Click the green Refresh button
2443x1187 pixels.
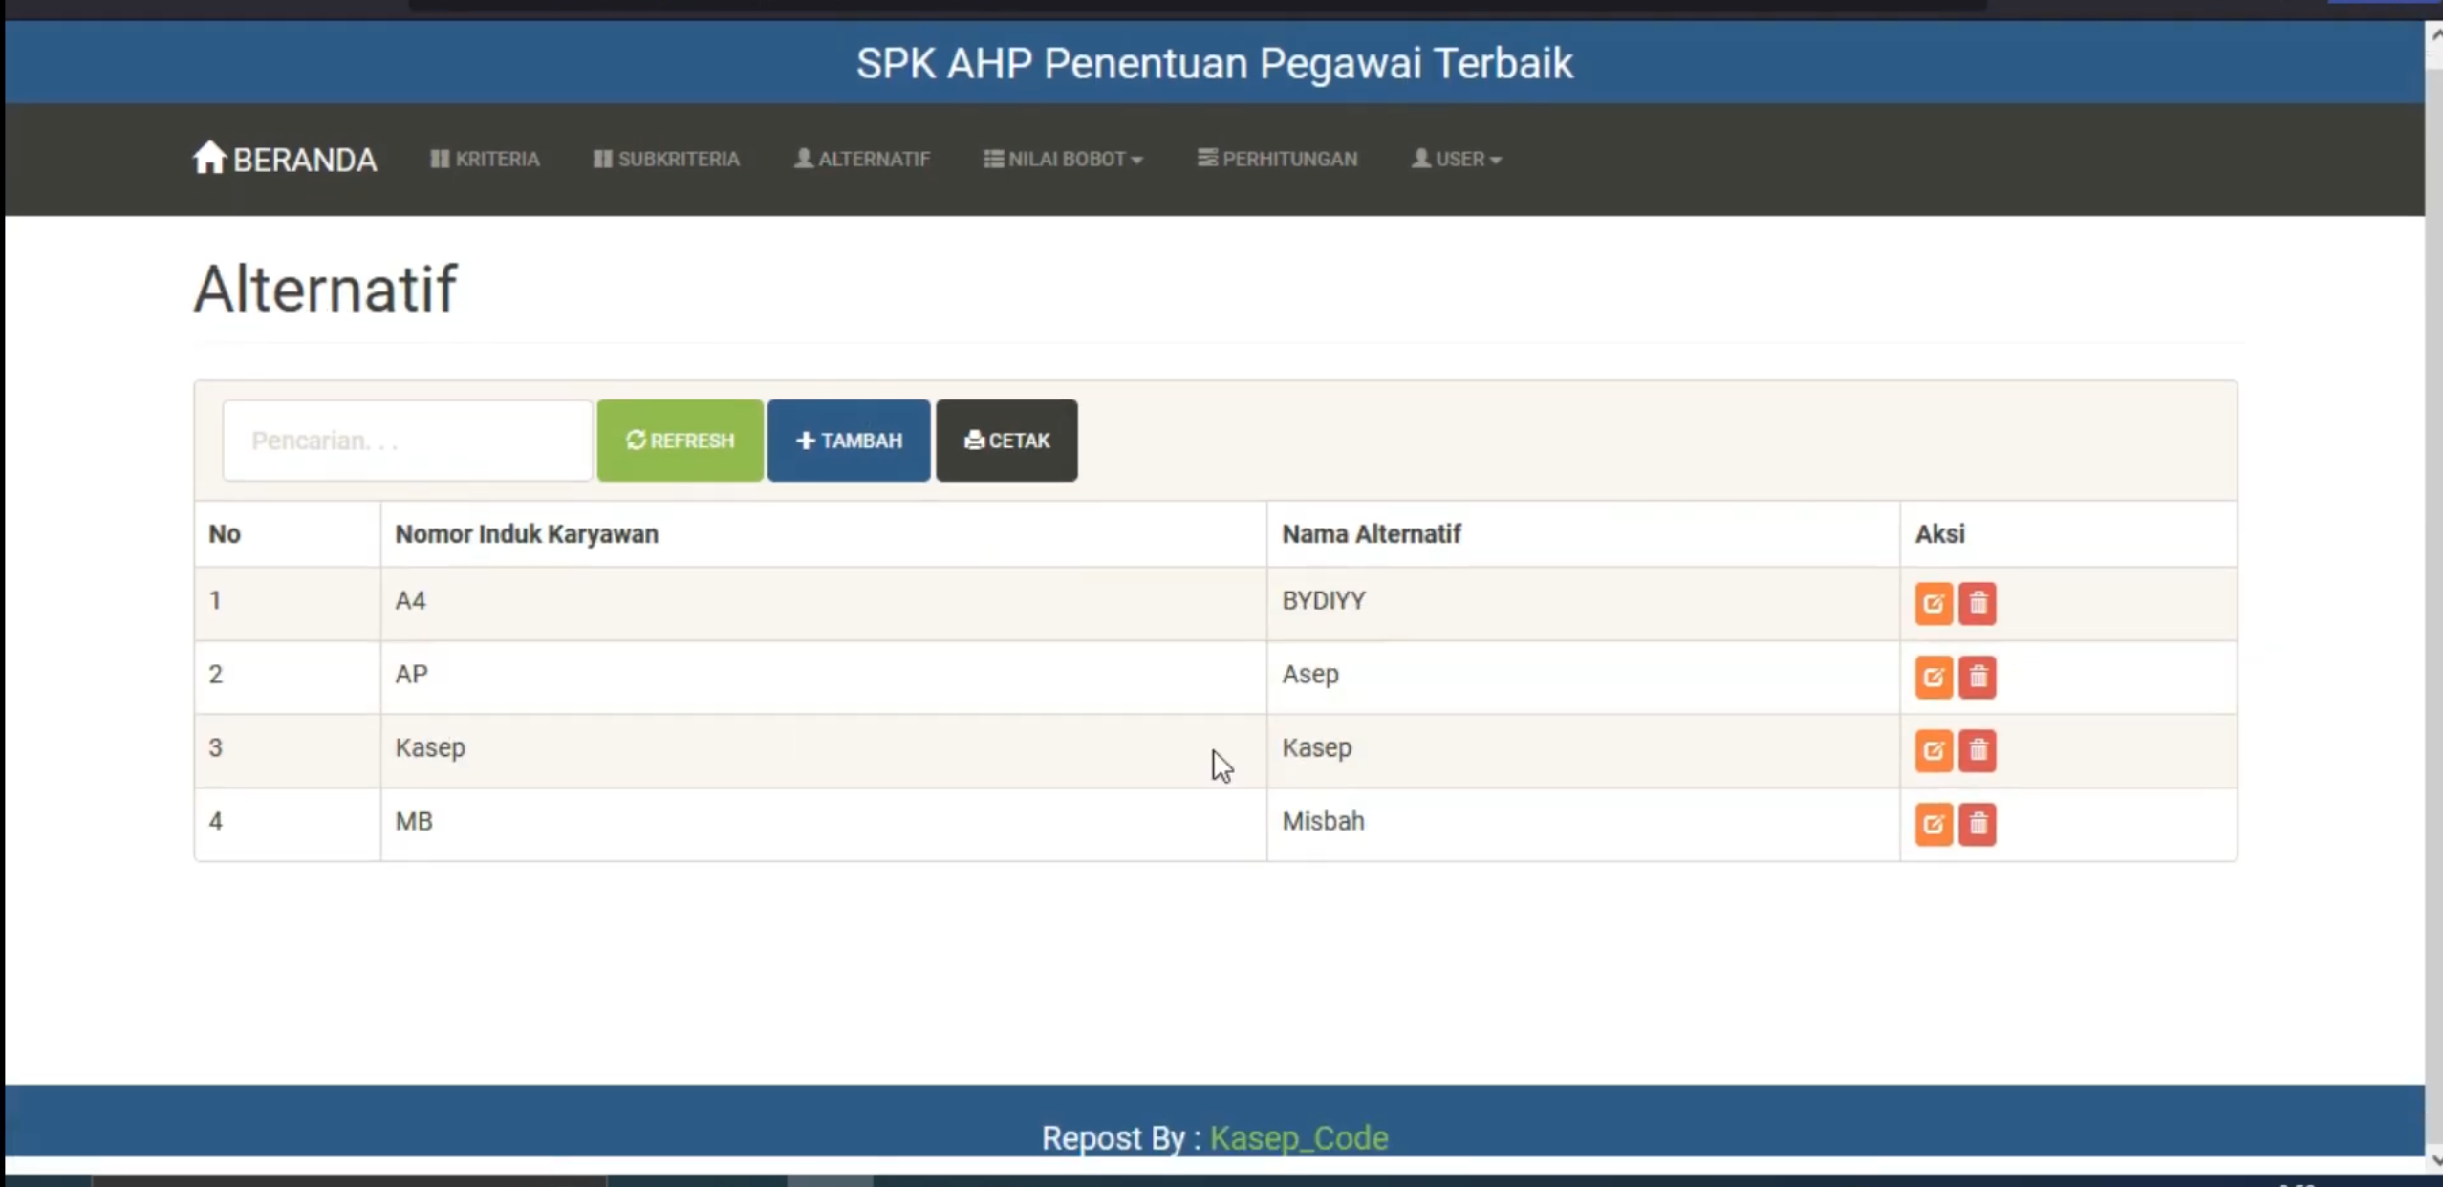[680, 441]
